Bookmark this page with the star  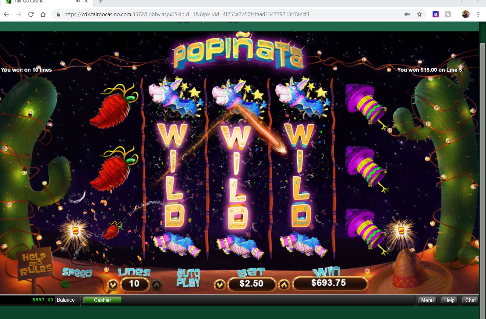point(419,14)
